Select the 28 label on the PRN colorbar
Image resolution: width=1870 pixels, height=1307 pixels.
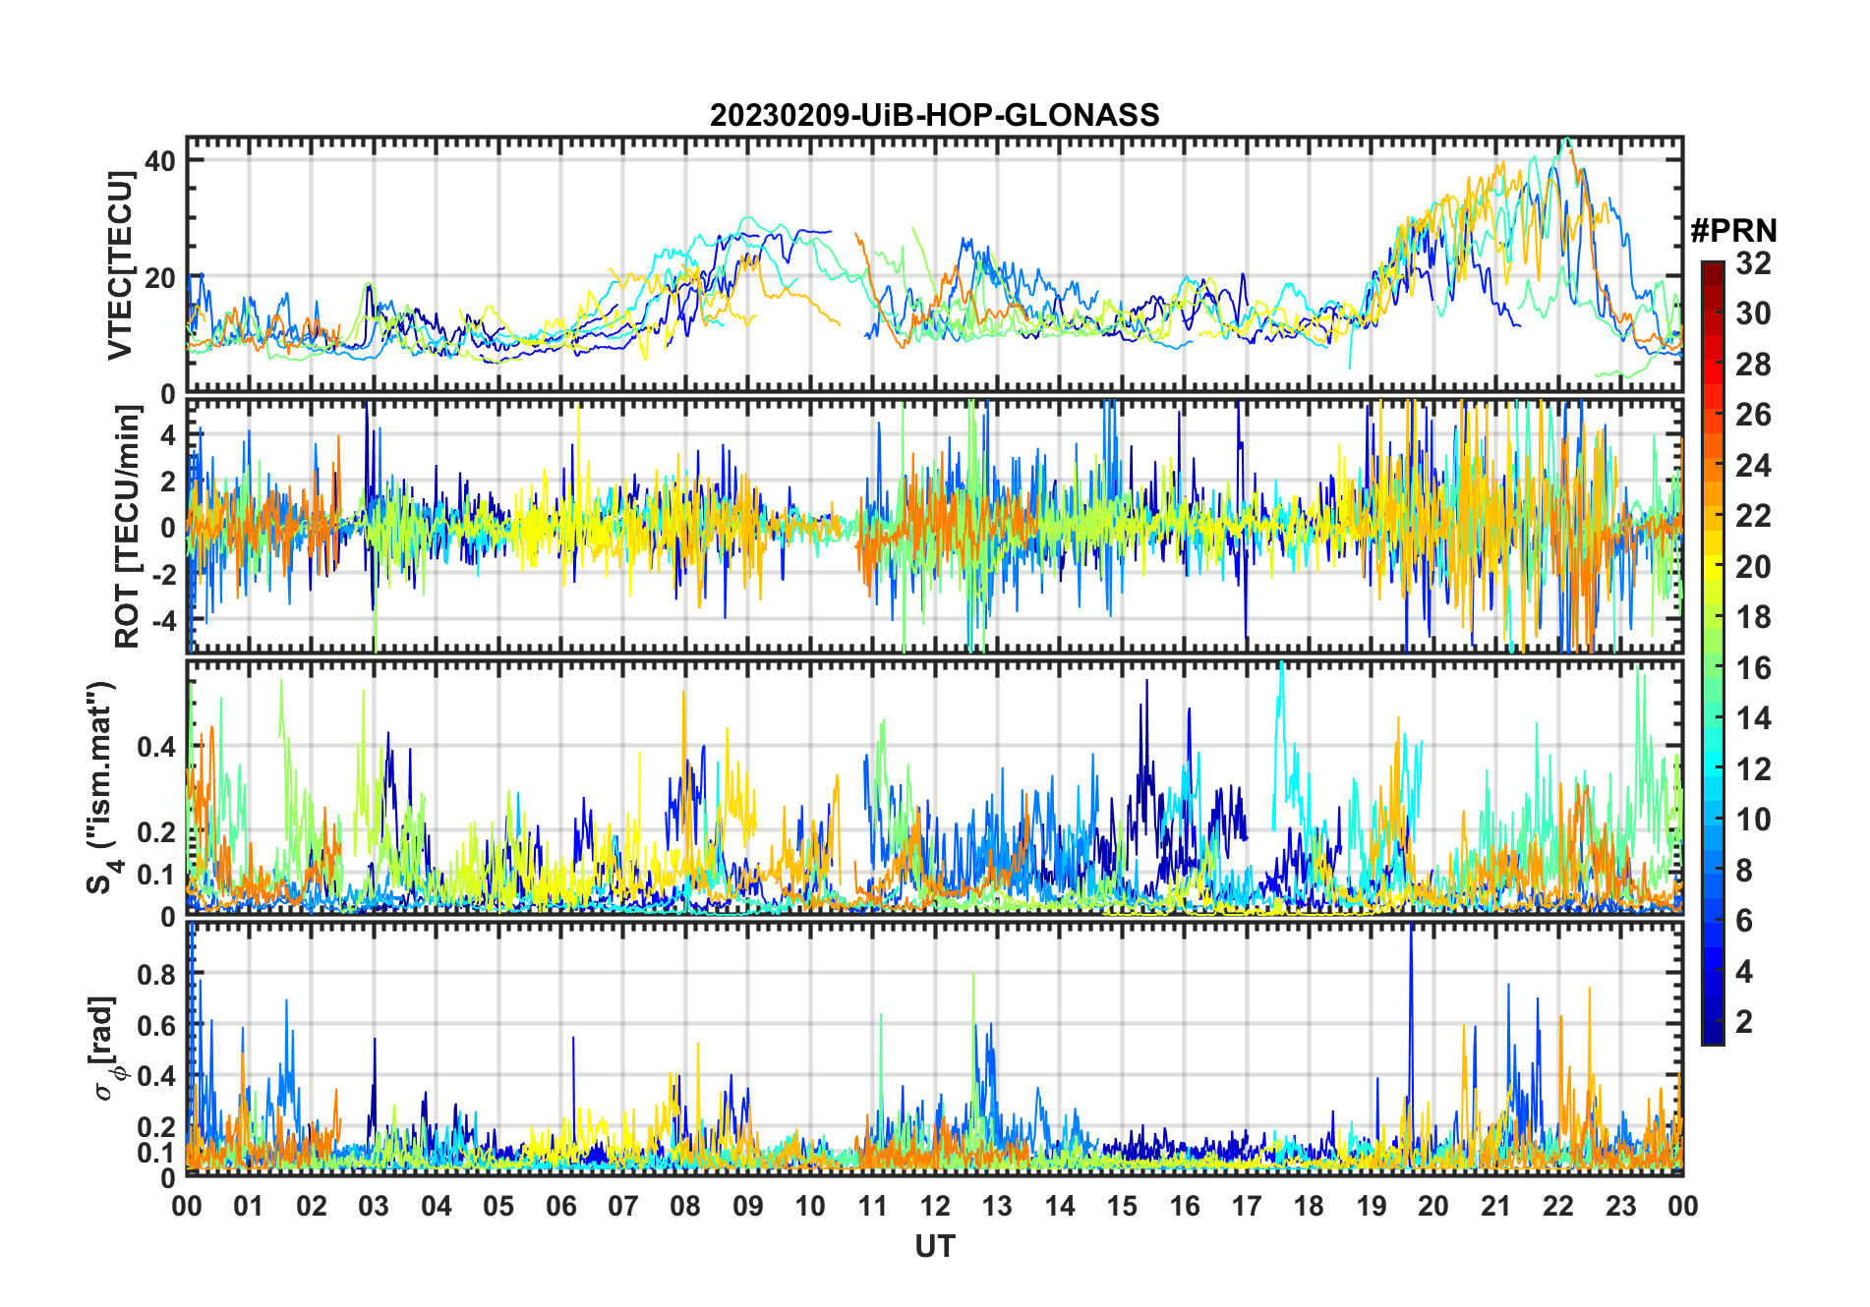click(1753, 364)
